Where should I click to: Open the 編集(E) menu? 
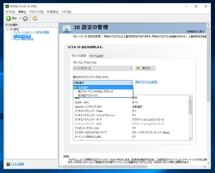[x=22, y=12]
